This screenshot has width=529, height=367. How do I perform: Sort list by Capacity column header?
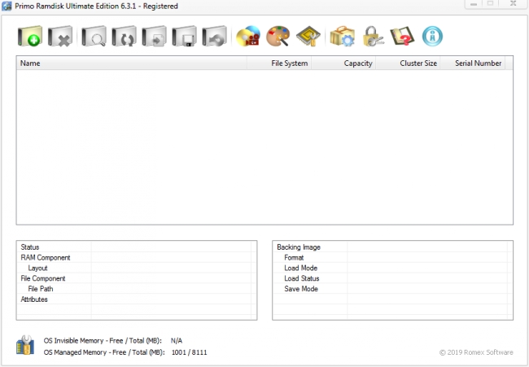tap(343, 63)
